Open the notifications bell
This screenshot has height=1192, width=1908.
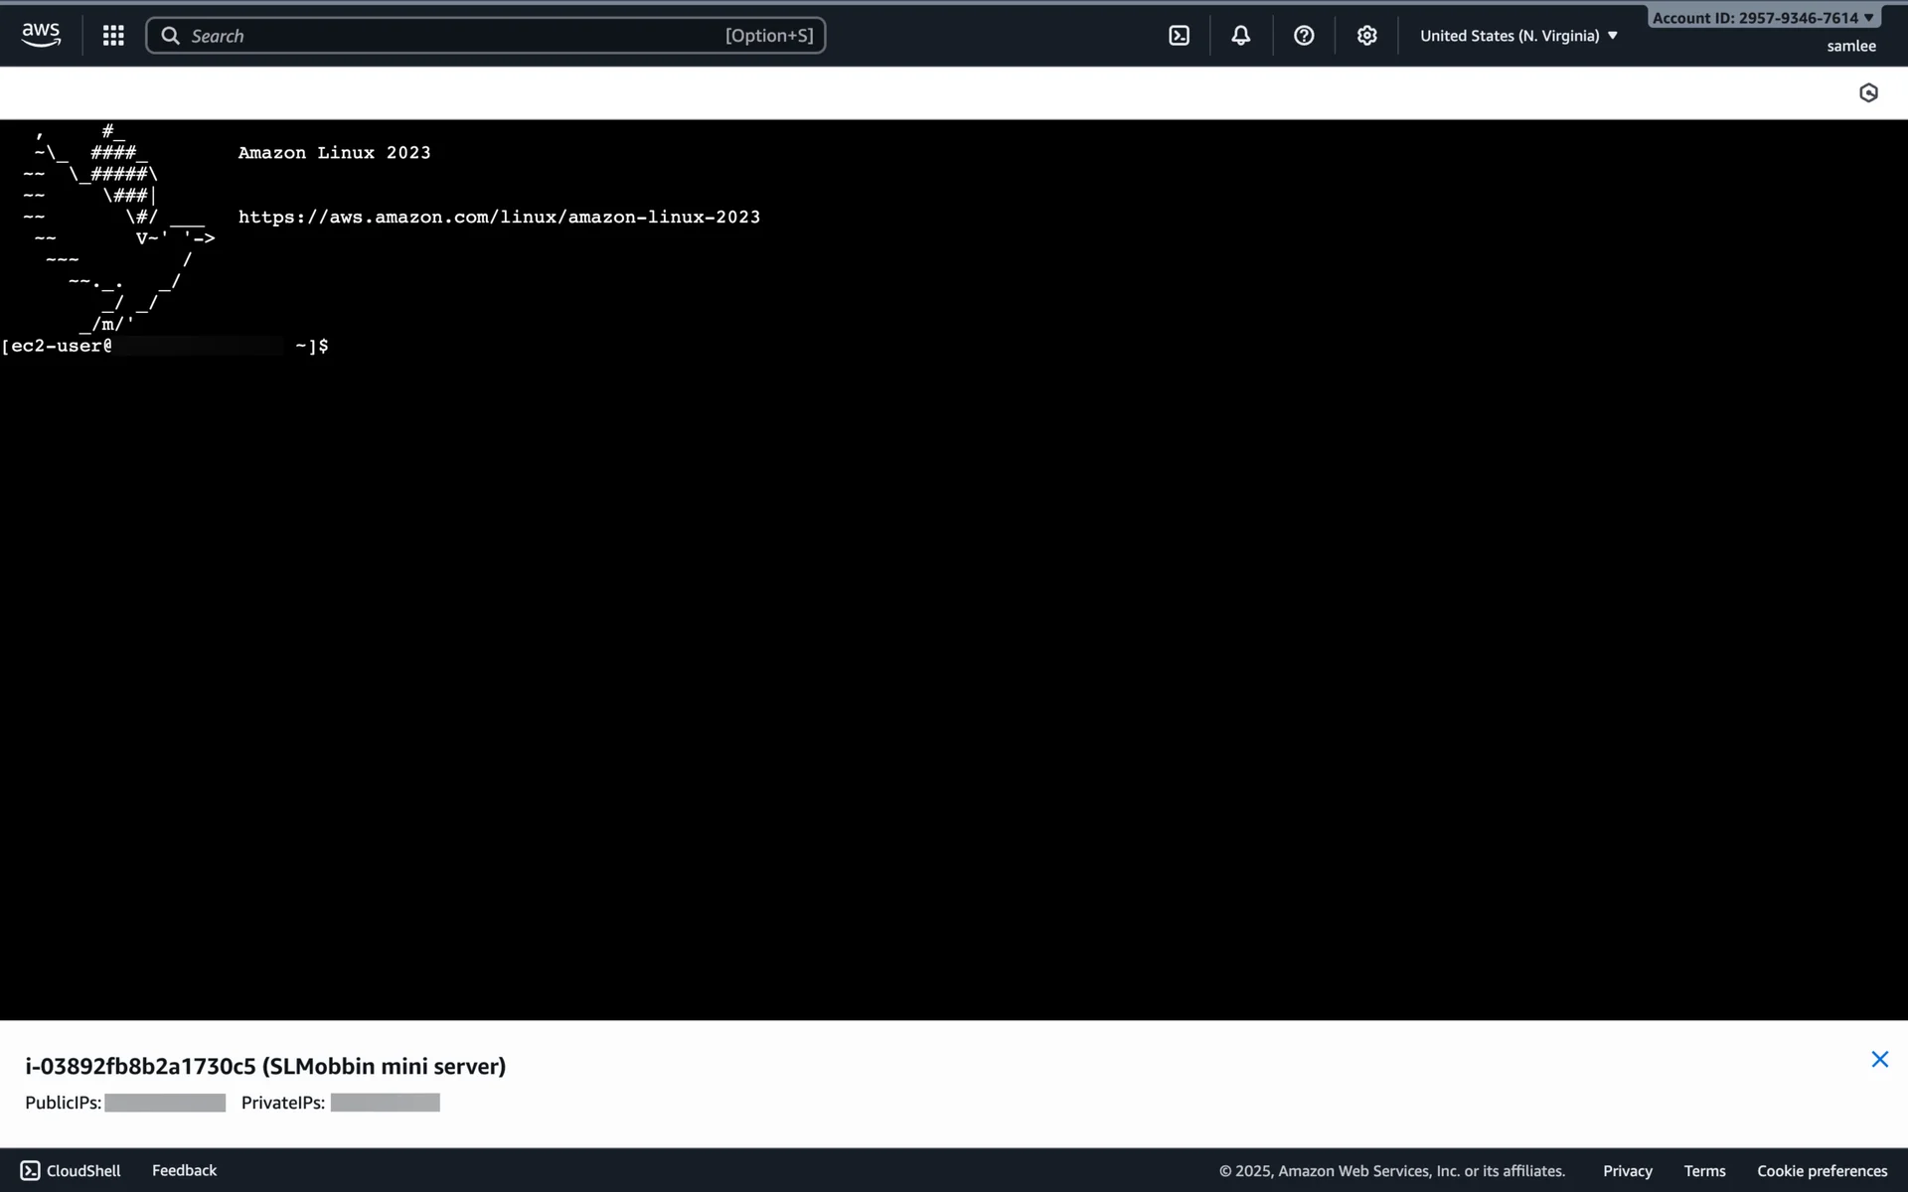(x=1240, y=36)
